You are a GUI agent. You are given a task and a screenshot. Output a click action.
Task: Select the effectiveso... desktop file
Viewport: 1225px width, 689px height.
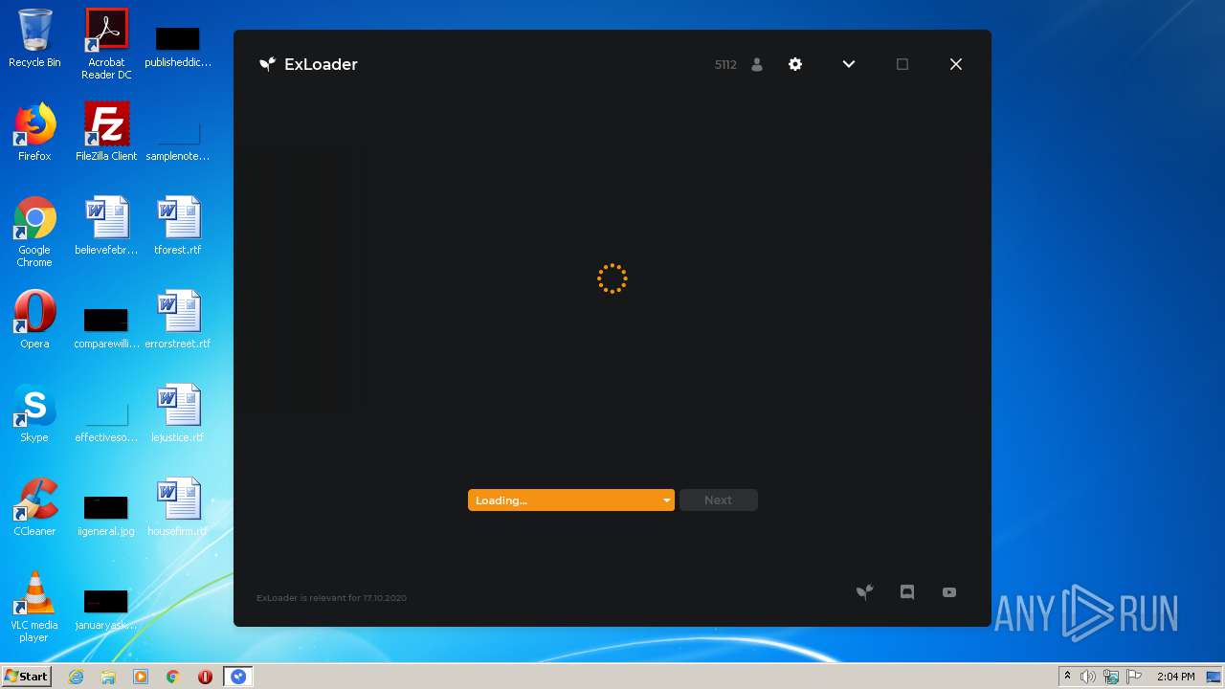106,421
